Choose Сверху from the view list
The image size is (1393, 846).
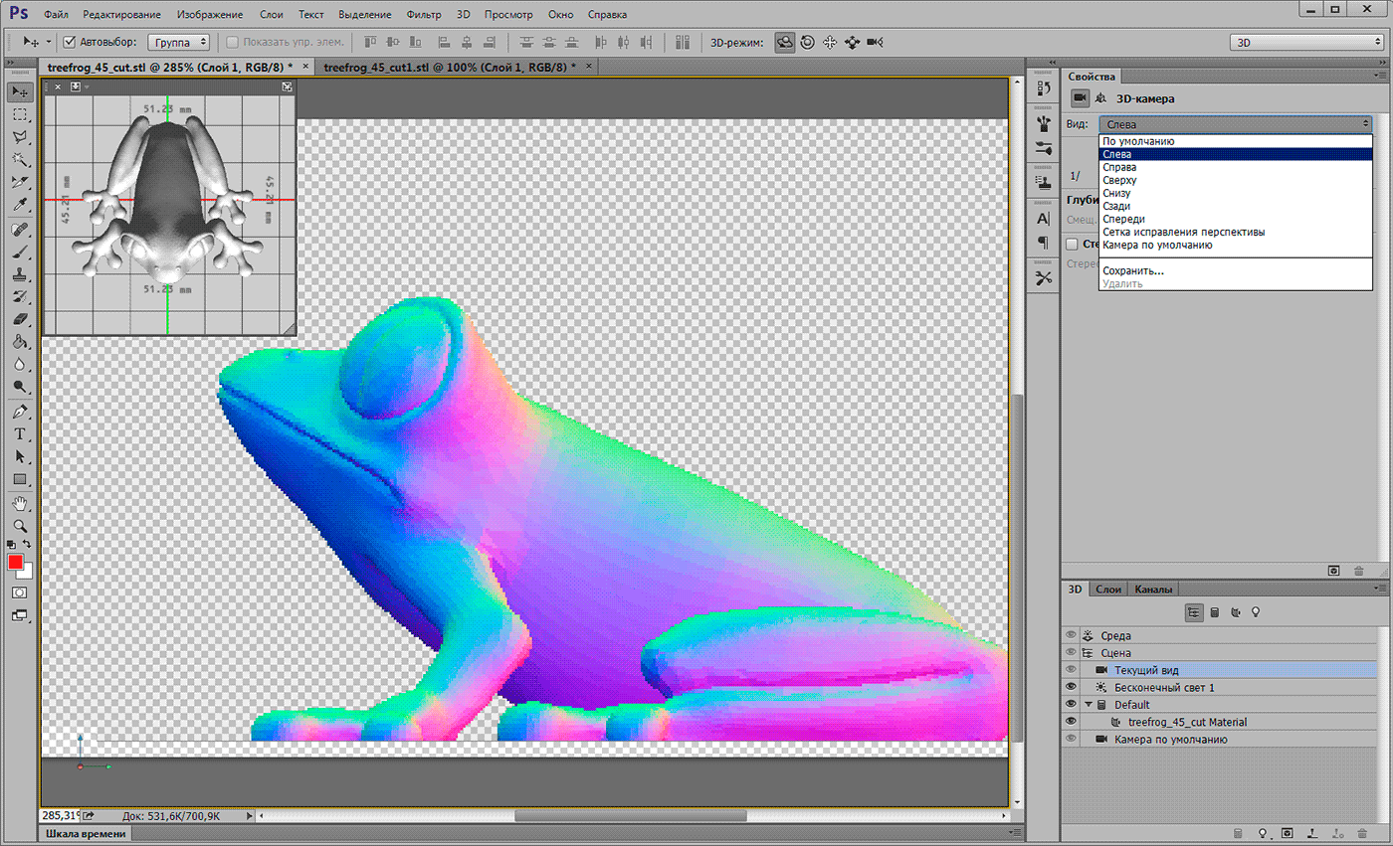coord(1119,180)
